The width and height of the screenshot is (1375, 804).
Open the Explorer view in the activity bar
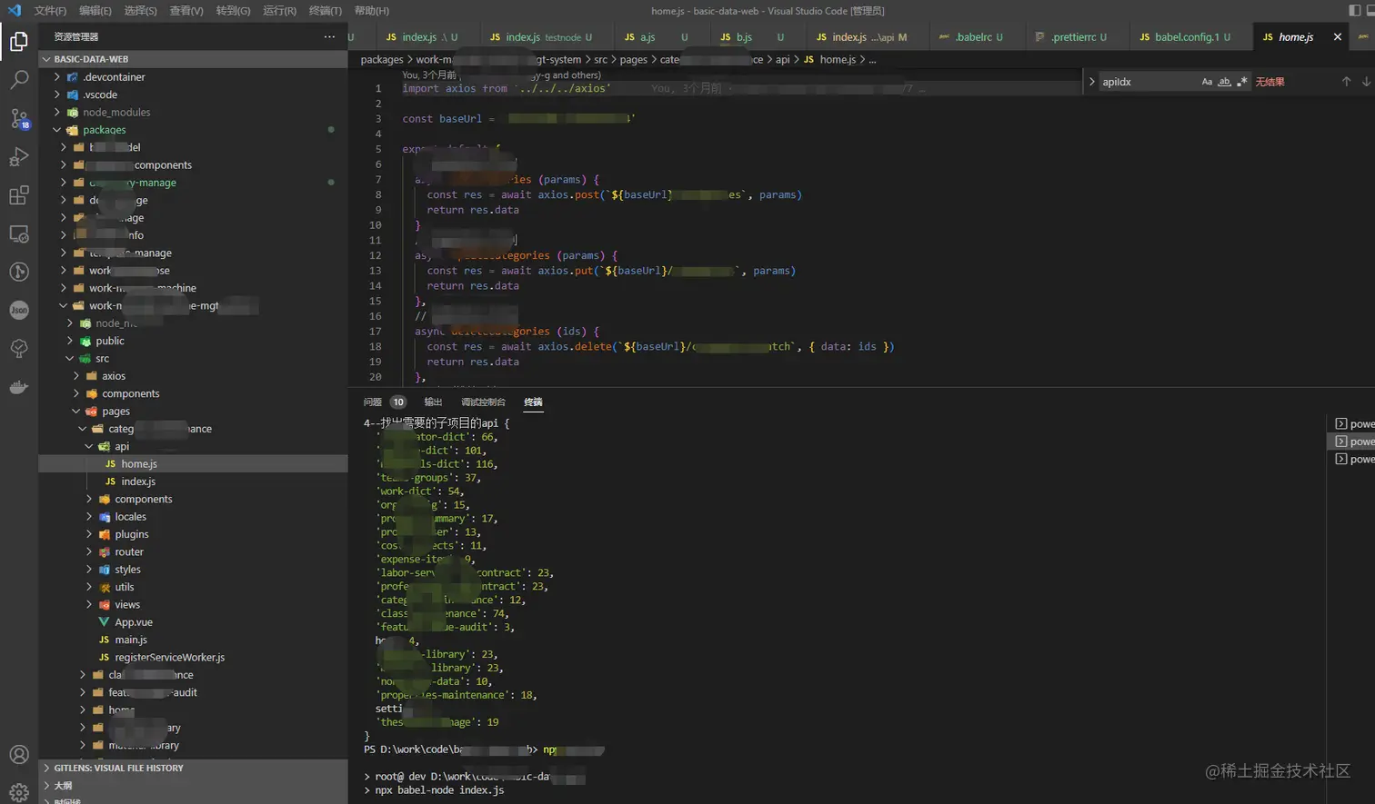pos(18,42)
